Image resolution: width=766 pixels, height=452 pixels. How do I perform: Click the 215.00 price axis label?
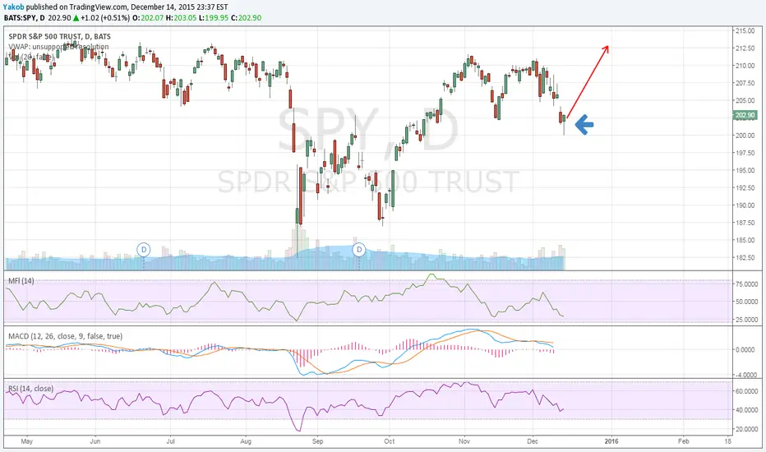(745, 30)
